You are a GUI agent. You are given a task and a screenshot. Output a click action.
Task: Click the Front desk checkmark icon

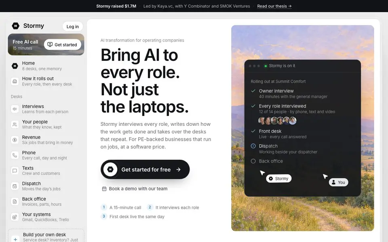[x=253, y=131]
